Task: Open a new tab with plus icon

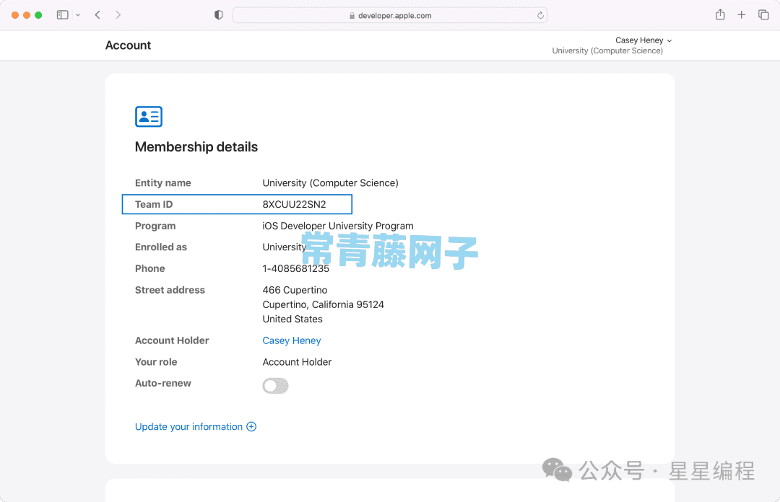Action: click(x=741, y=15)
